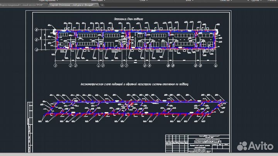
Task: Click the Avito wordmark text
Action: [x=260, y=146]
